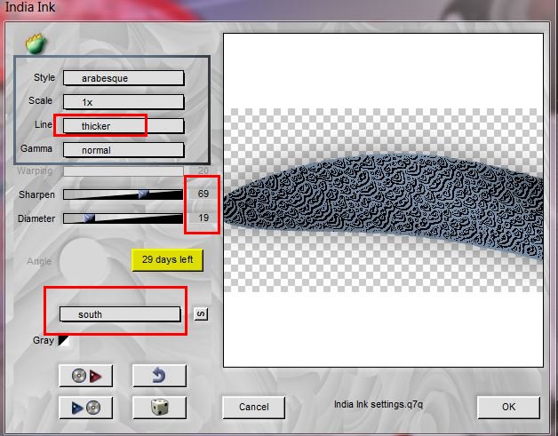Click the Style label text
This screenshot has height=436, width=558.
(44, 77)
